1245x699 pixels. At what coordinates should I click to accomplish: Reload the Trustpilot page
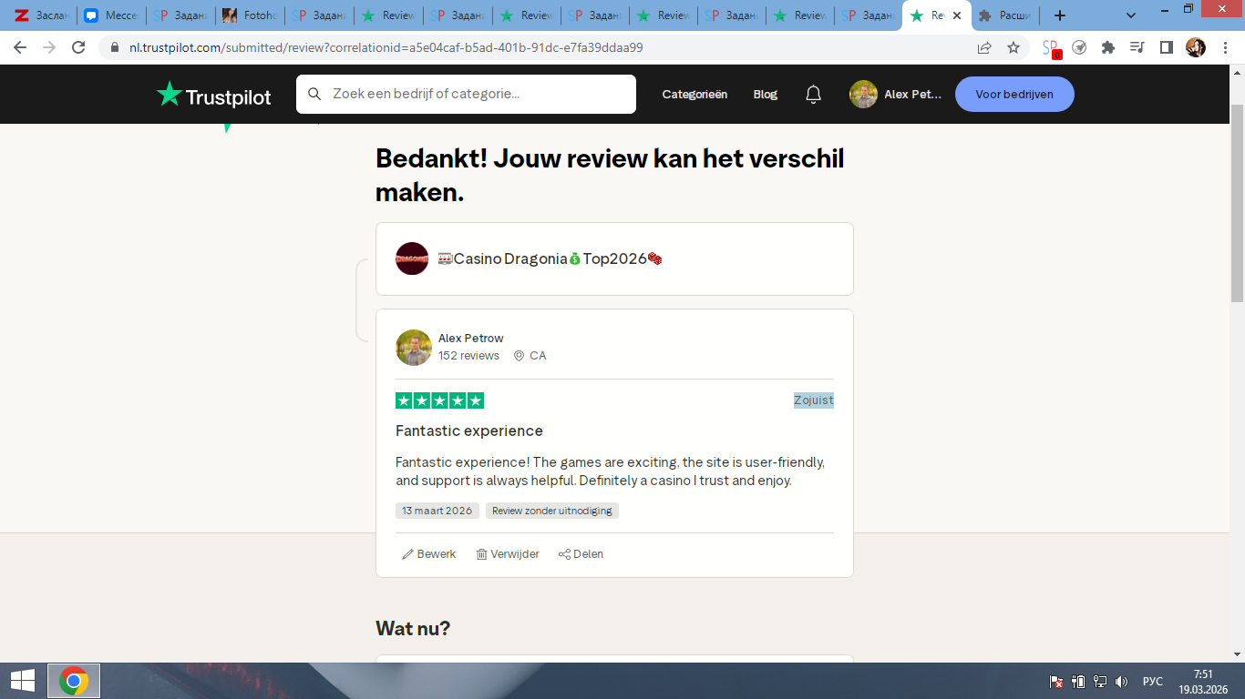coord(78,47)
